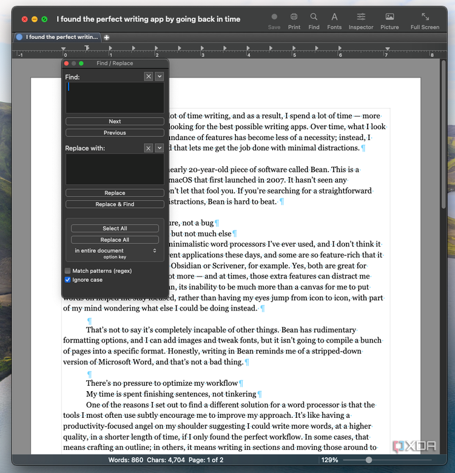Click the Replace button

[115, 193]
